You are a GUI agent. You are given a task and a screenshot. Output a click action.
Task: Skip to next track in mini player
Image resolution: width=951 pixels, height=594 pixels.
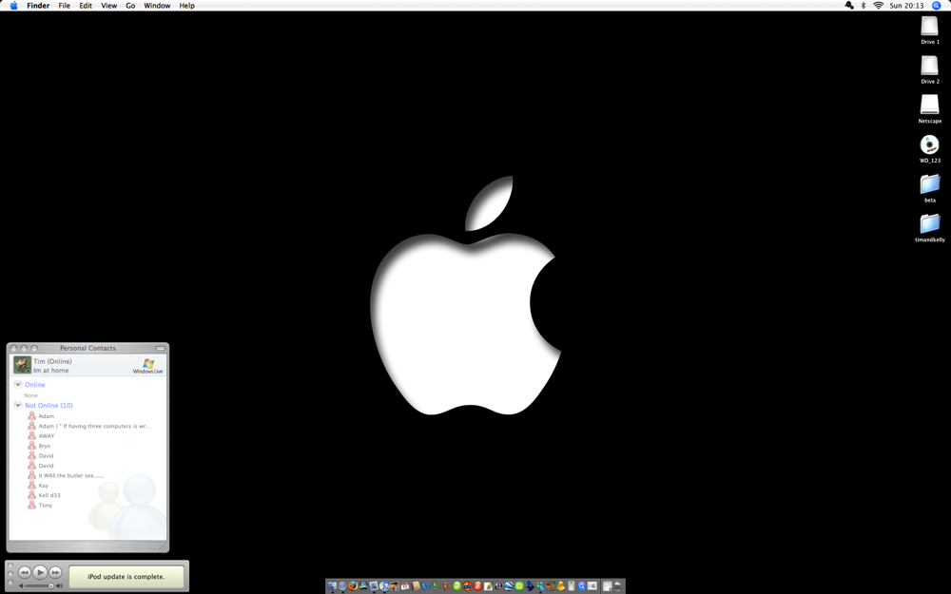click(x=55, y=571)
